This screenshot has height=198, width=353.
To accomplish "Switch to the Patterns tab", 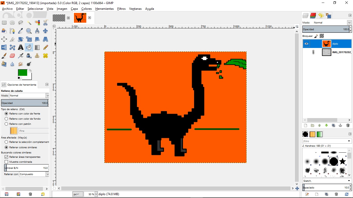I will click(x=312, y=134).
